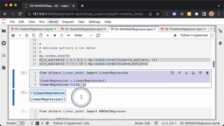Move the active cell up
The width and height of the screenshot is (224, 126).
(180, 73)
